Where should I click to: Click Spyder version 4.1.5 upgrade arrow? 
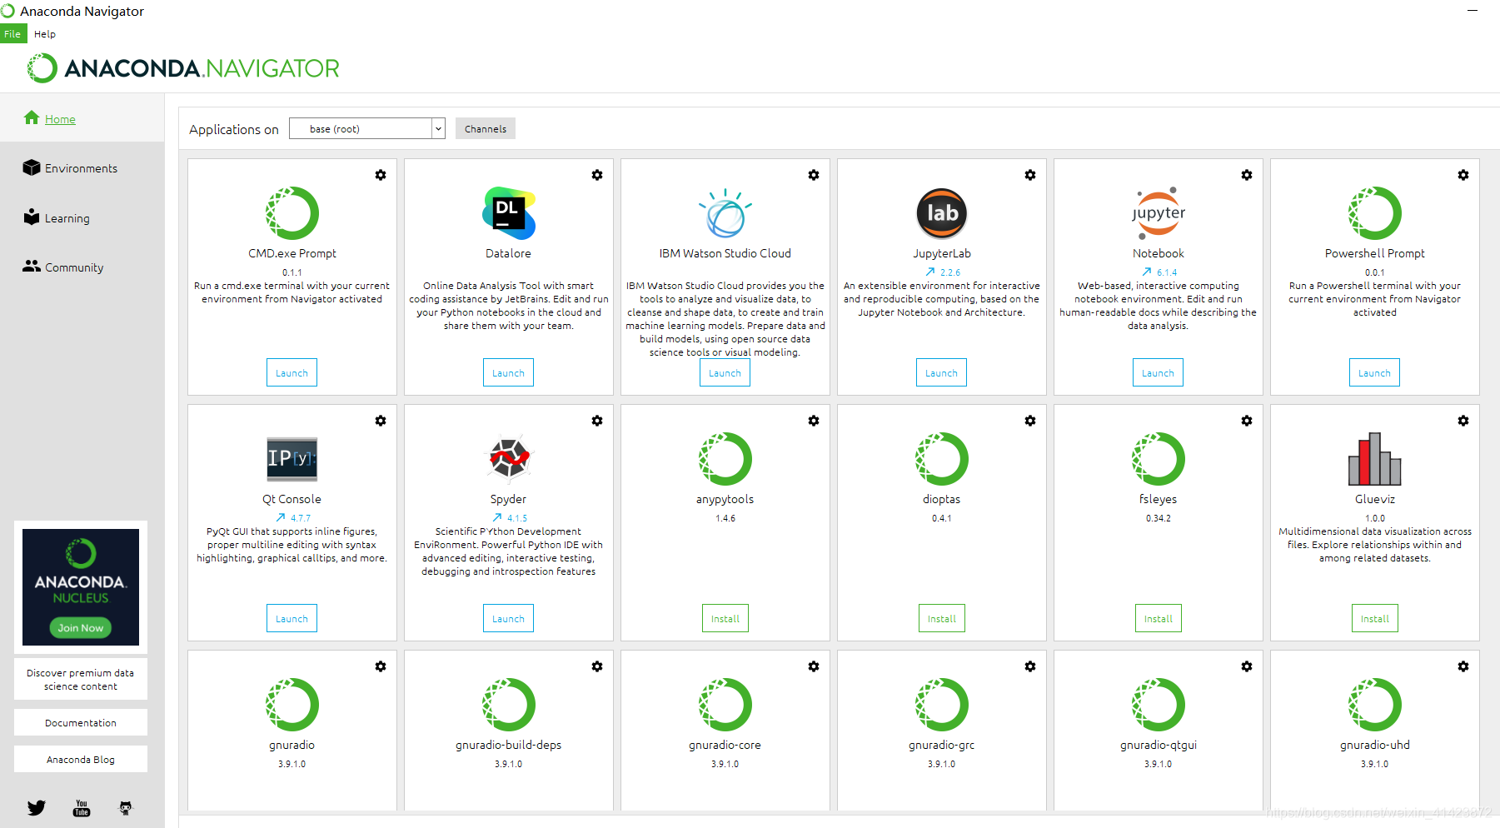pos(497,518)
